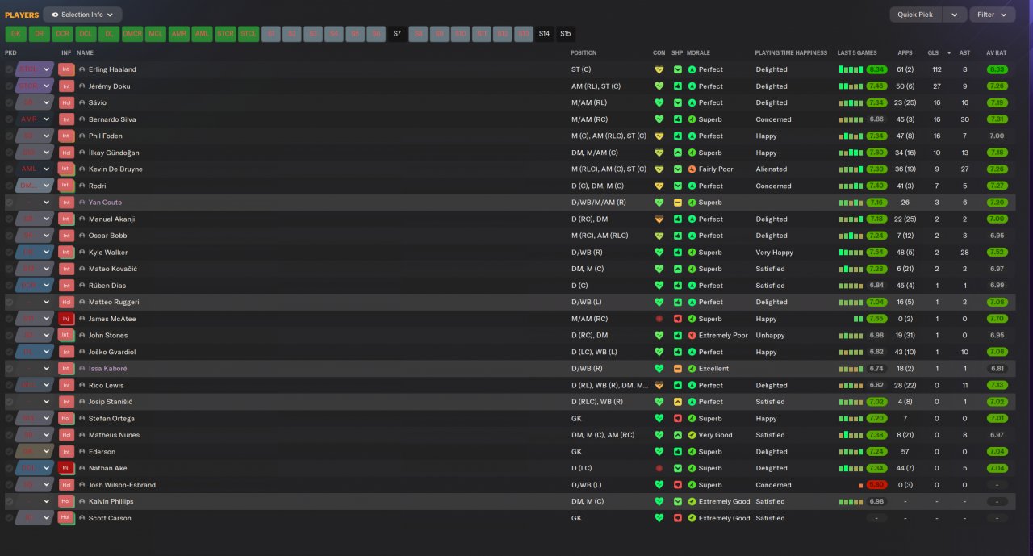Click the Inj injury badge for Nathan Aké
Screen dimensions: 1033x556
pyautogui.click(x=66, y=468)
